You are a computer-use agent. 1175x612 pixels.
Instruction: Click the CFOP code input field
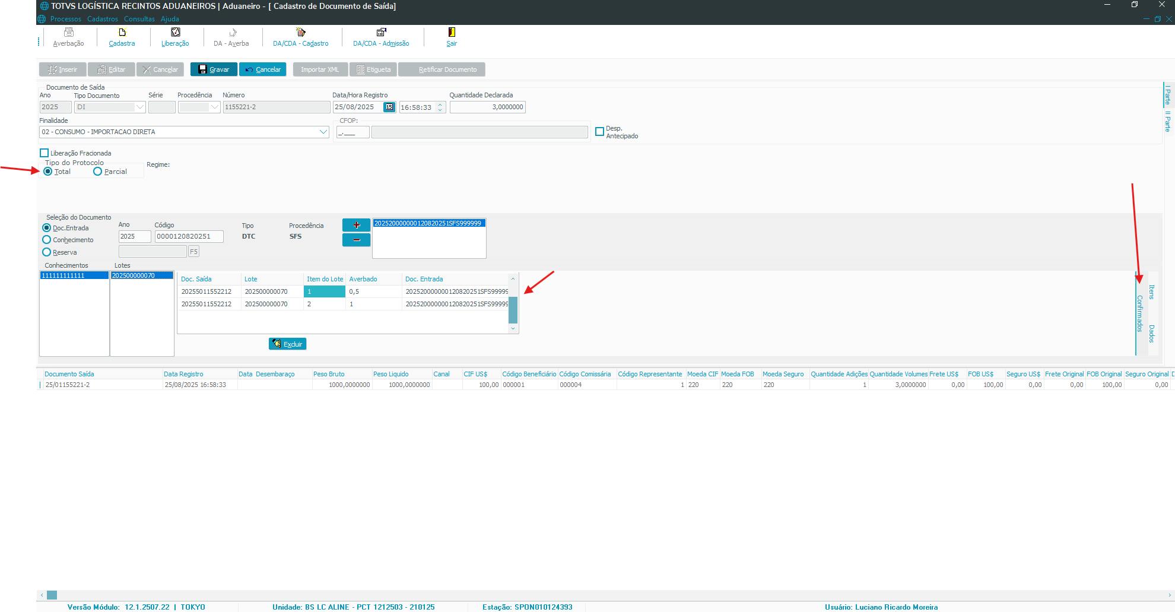point(353,132)
